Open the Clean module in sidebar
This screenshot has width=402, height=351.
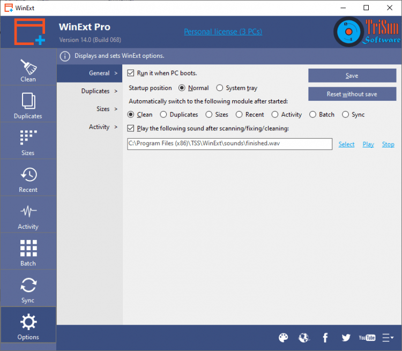click(28, 67)
